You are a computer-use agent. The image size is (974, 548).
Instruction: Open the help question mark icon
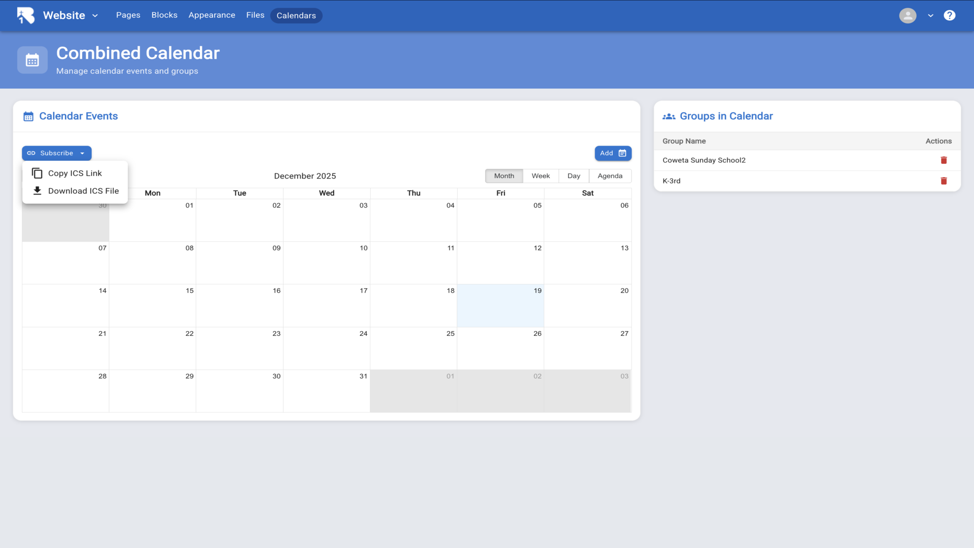click(x=949, y=15)
